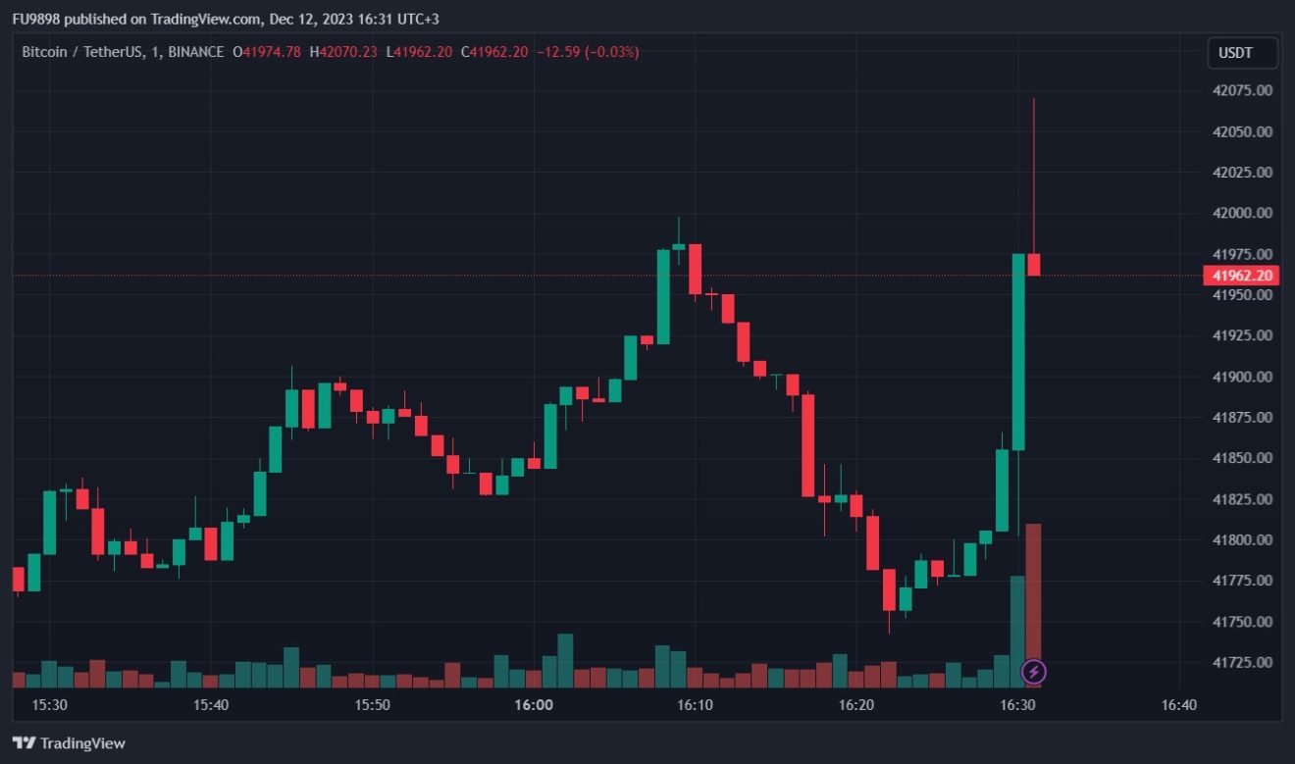Image resolution: width=1295 pixels, height=764 pixels.
Task: Click the red 41962.20 price tag on the axis
Action: 1240,276
